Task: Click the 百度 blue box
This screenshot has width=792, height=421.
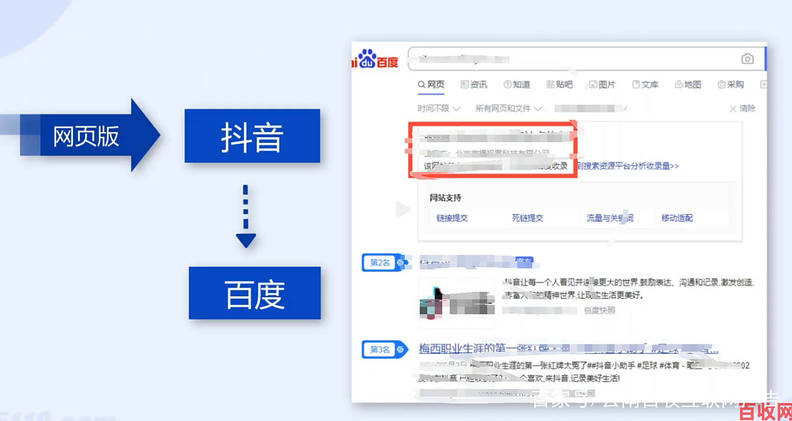Action: (x=255, y=293)
